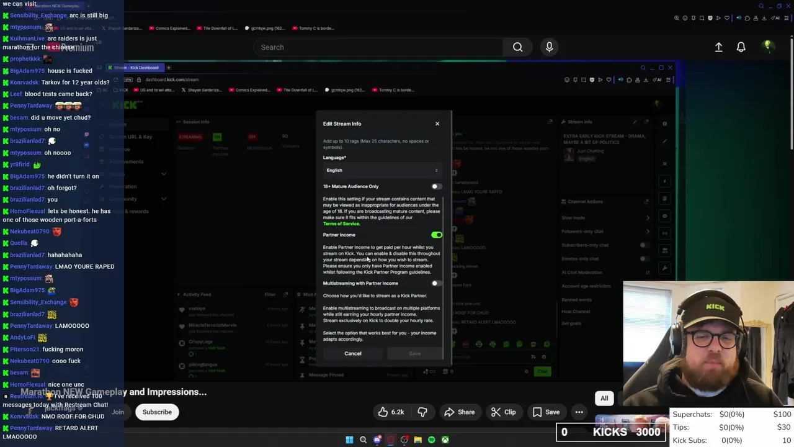Enable Multistreaming with Partner Income toggle
Screen dimensions: 794x447
coord(436,283)
